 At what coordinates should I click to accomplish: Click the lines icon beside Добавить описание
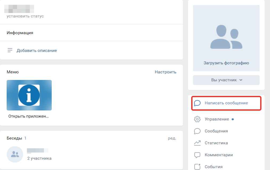(10, 50)
